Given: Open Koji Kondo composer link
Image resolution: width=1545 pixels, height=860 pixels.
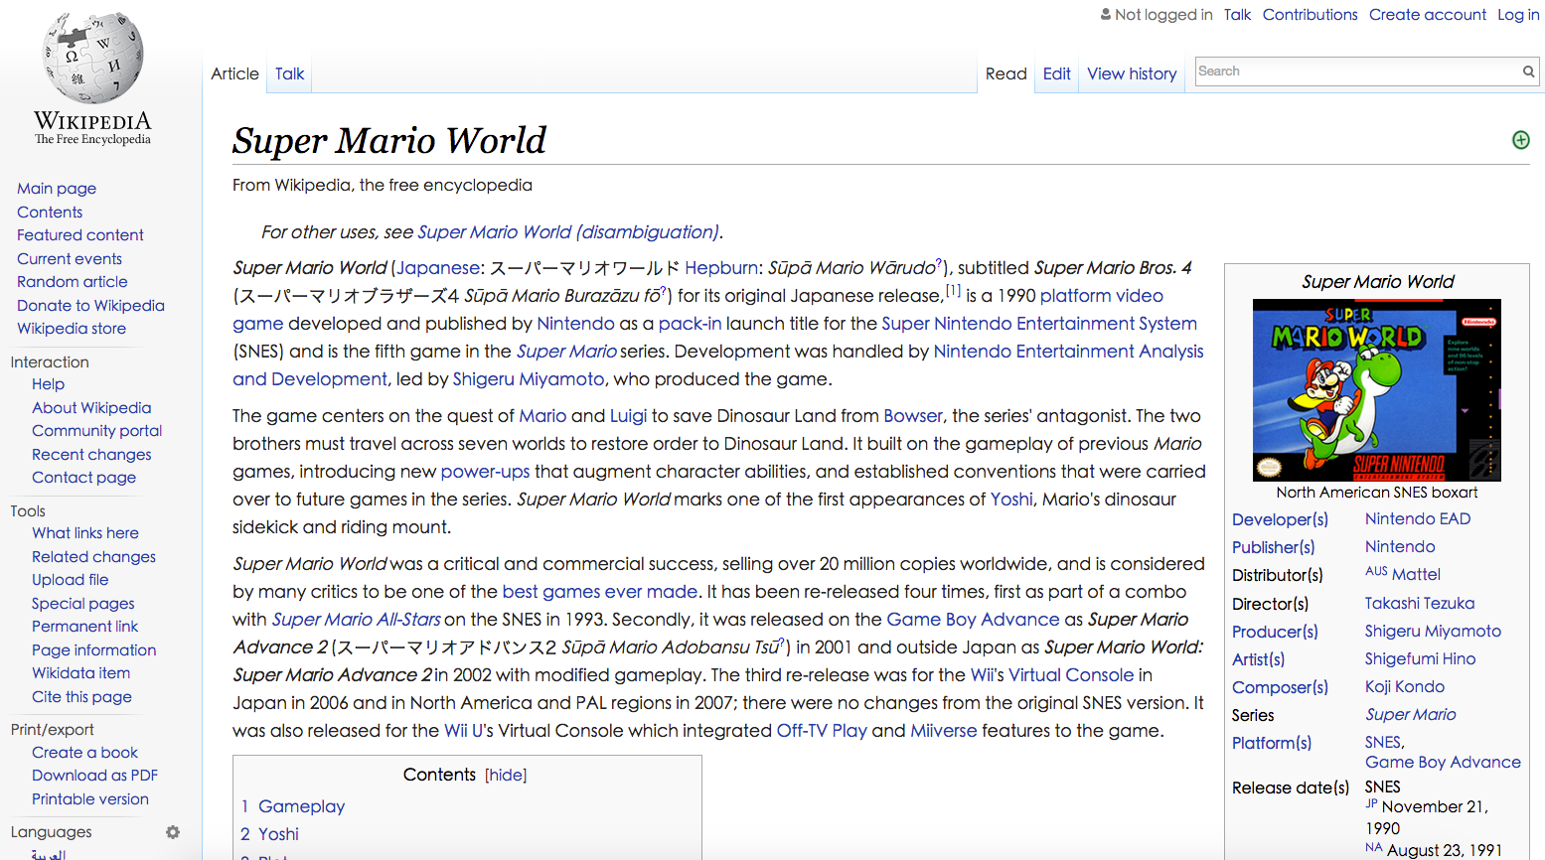Looking at the screenshot, I should pyautogui.click(x=1405, y=687).
